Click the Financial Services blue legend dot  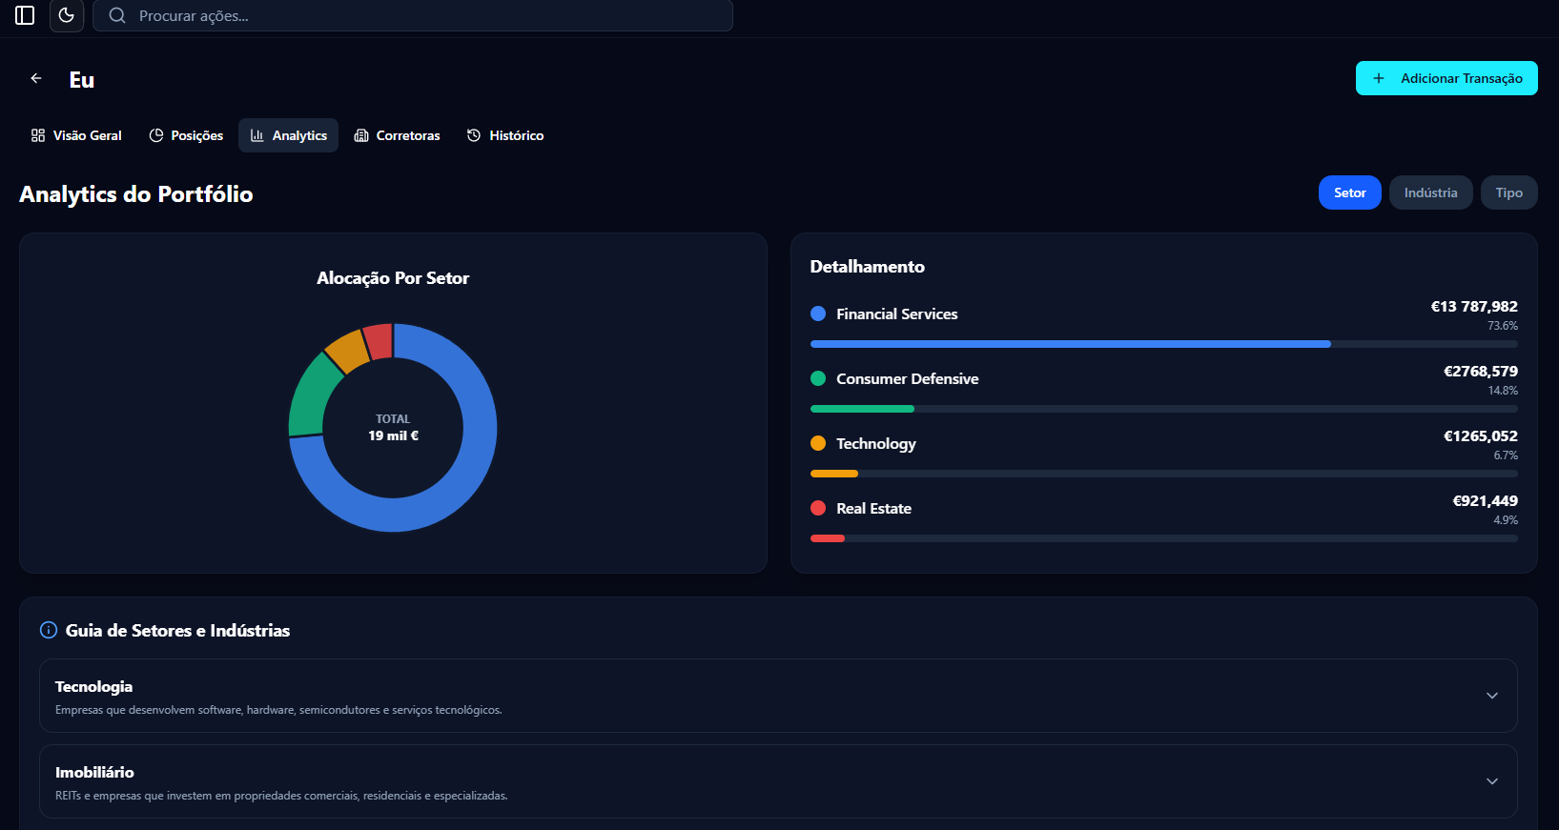coord(818,314)
